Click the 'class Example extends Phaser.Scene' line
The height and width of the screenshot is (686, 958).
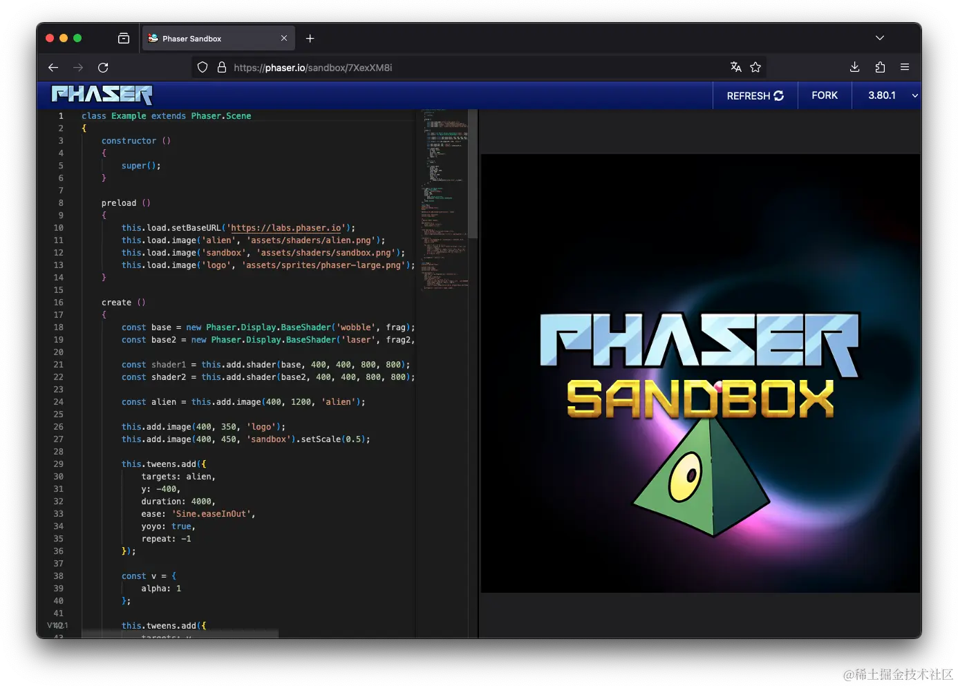click(167, 116)
